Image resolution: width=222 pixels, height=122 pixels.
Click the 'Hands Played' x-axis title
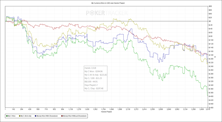coord(106,112)
